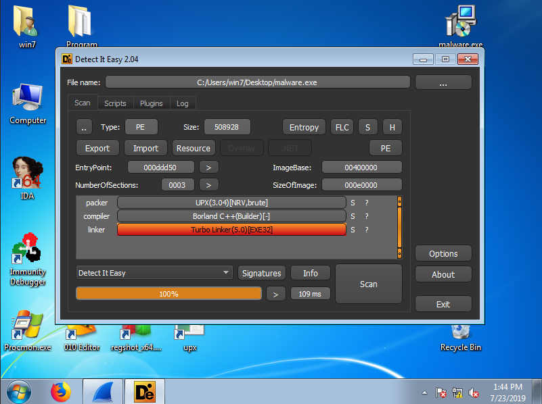
Task: Open the 010 Editor shortcut
Action: (x=82, y=338)
